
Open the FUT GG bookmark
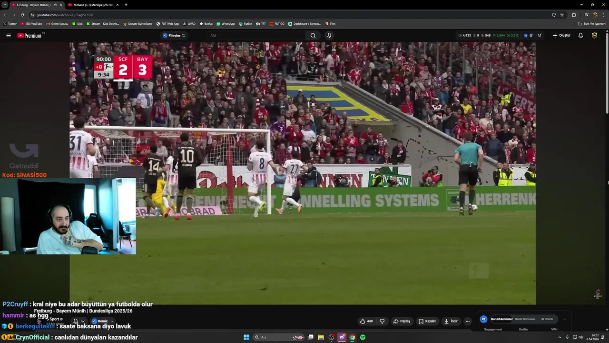tap(277, 23)
